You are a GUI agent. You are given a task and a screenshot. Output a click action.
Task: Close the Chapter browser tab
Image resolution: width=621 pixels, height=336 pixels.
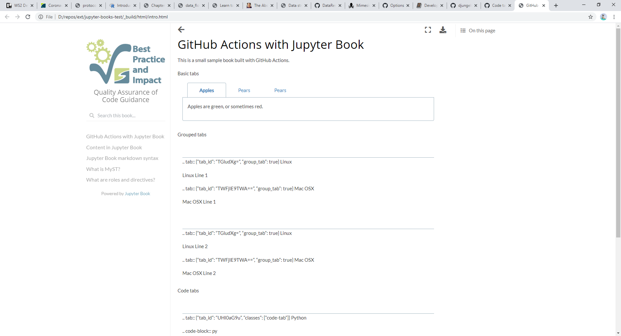[169, 5]
